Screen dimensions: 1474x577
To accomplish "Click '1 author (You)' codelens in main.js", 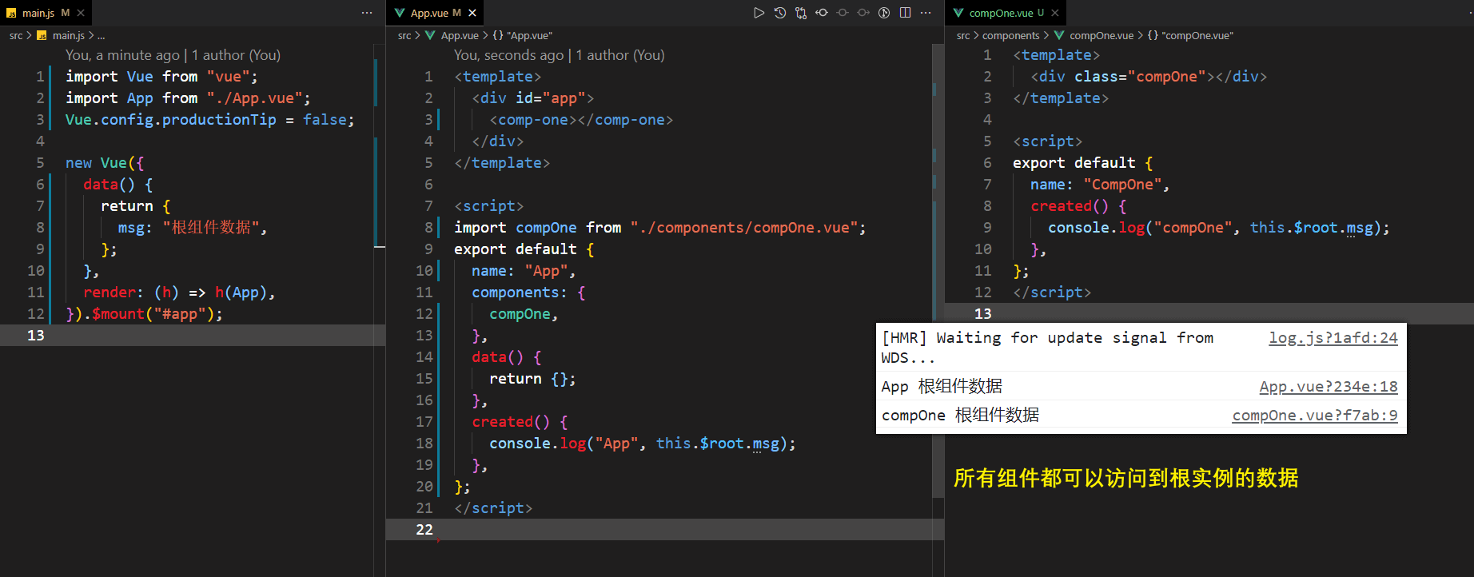I will pos(236,55).
